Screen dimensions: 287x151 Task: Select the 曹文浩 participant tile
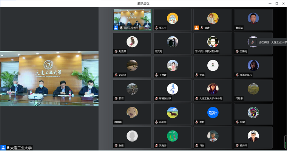pyautogui.click(x=253, y=20)
